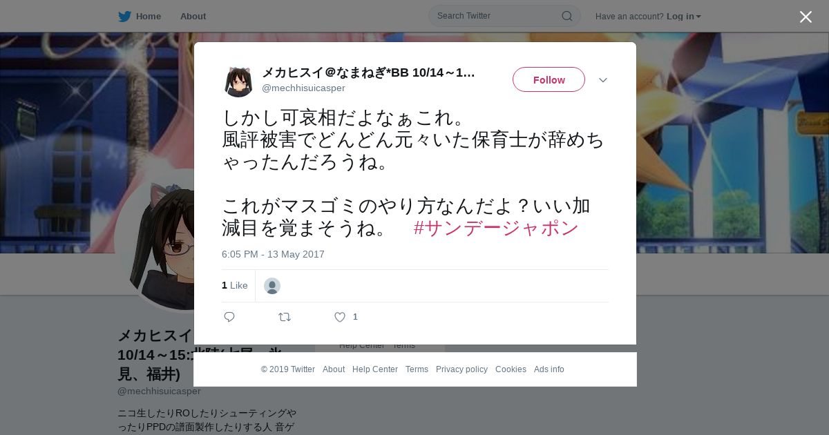The image size is (829, 435).
Task: Open the Ads info footer link
Action: tap(549, 369)
